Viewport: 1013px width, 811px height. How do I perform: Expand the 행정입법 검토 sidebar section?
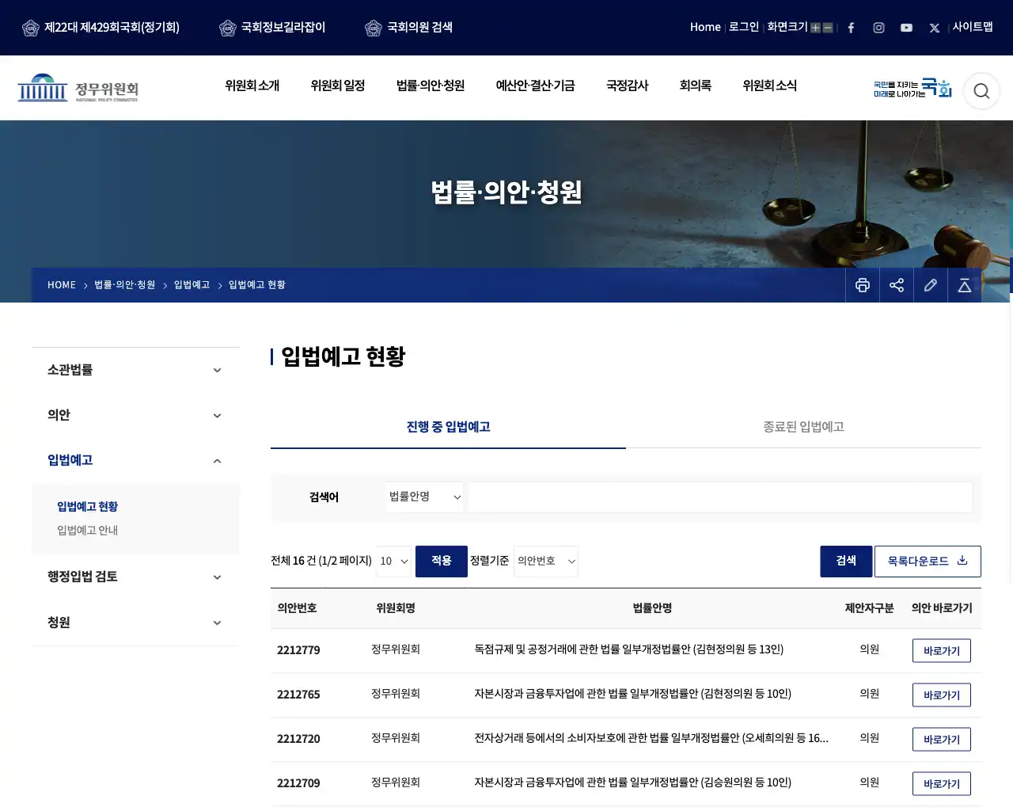tap(135, 577)
